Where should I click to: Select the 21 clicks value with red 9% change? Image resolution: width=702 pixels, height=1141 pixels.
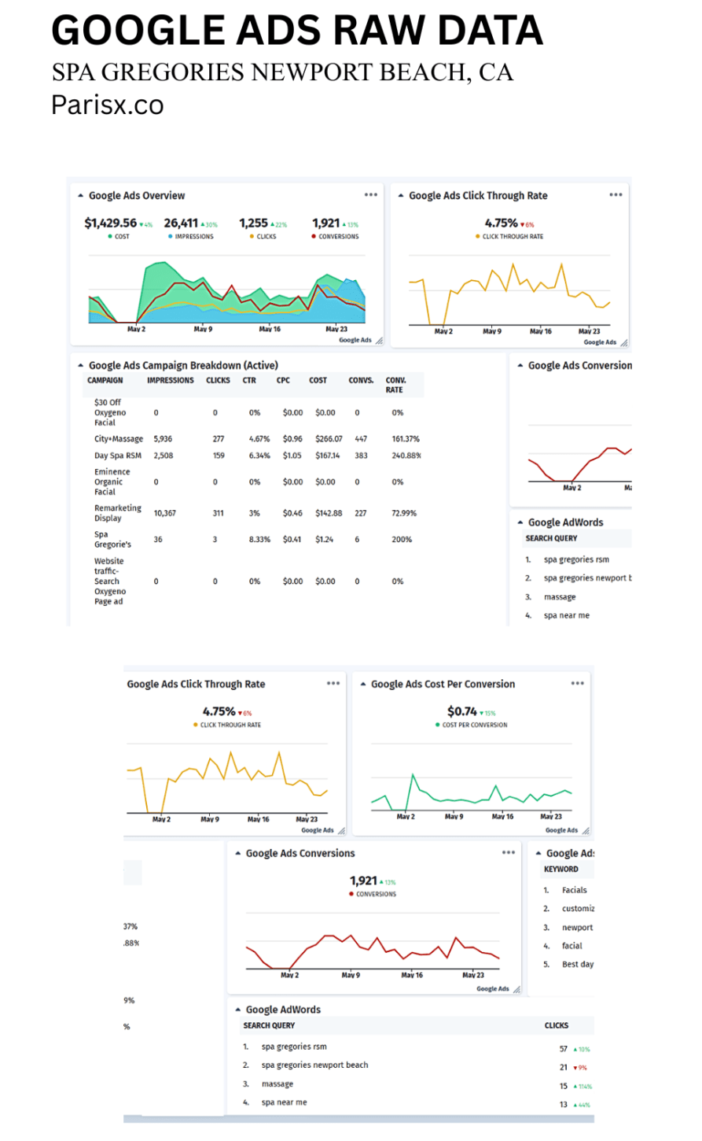click(x=564, y=1068)
